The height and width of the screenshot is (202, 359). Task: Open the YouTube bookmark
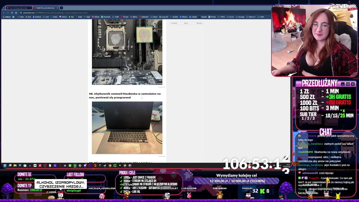[125, 17]
